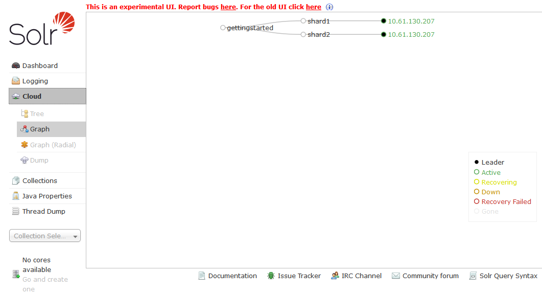
Task: Click 'Go and create one' link
Action: coord(45,284)
